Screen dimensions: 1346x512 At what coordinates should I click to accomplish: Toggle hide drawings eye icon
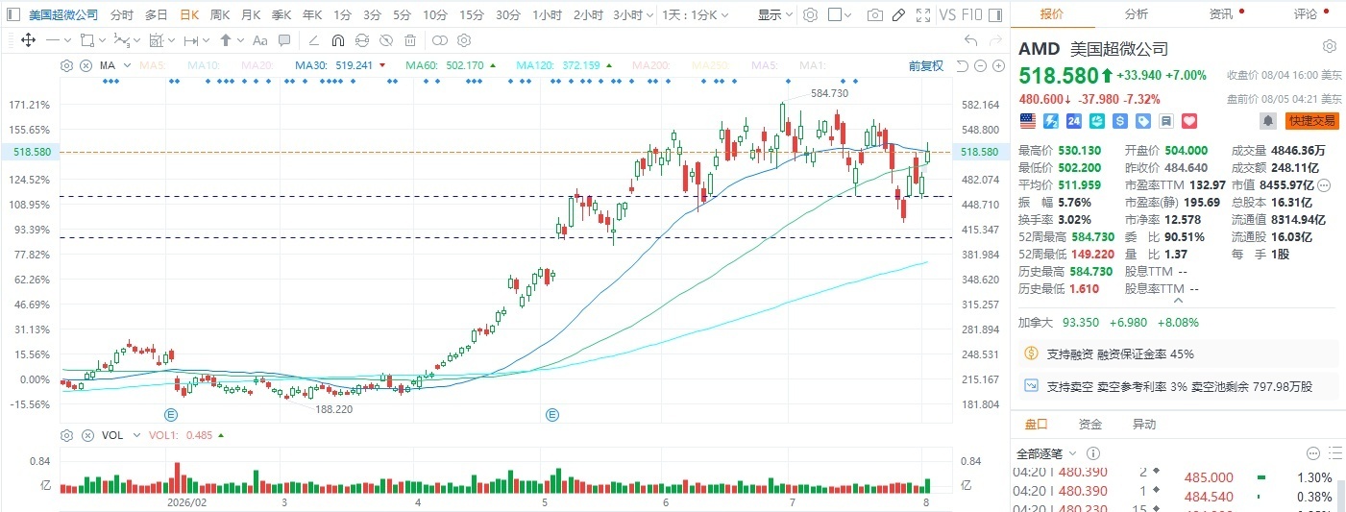(x=385, y=40)
